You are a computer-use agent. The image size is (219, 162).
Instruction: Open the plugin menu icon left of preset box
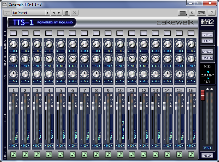pos(7,13)
